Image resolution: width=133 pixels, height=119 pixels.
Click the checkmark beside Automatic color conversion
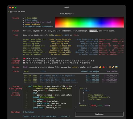pyautogui.click(x=24, y=27)
